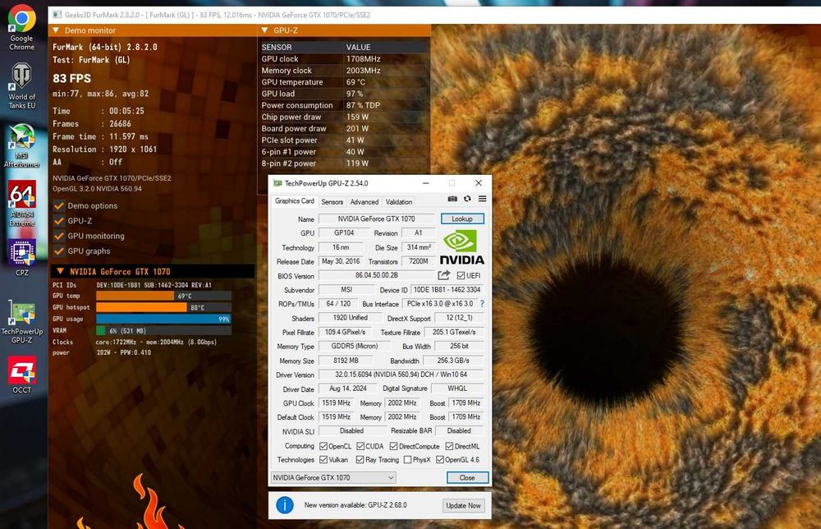Viewport: 821px width, 529px height.
Task: Click GPU hotspot orange bar
Action: (141, 307)
